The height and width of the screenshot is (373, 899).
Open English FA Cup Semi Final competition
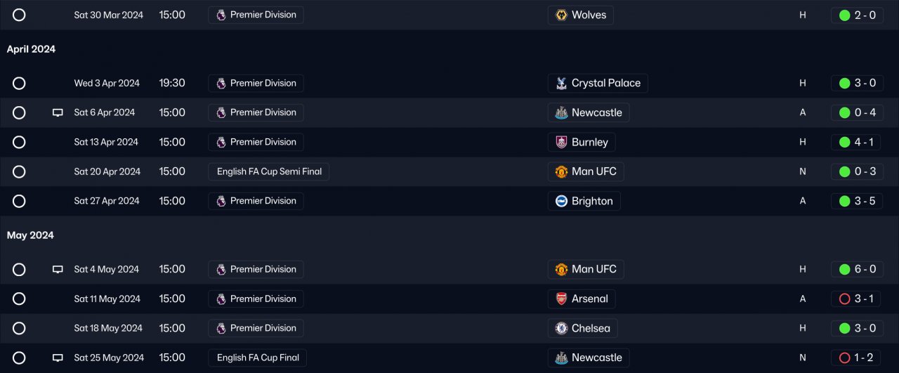pyautogui.click(x=269, y=171)
